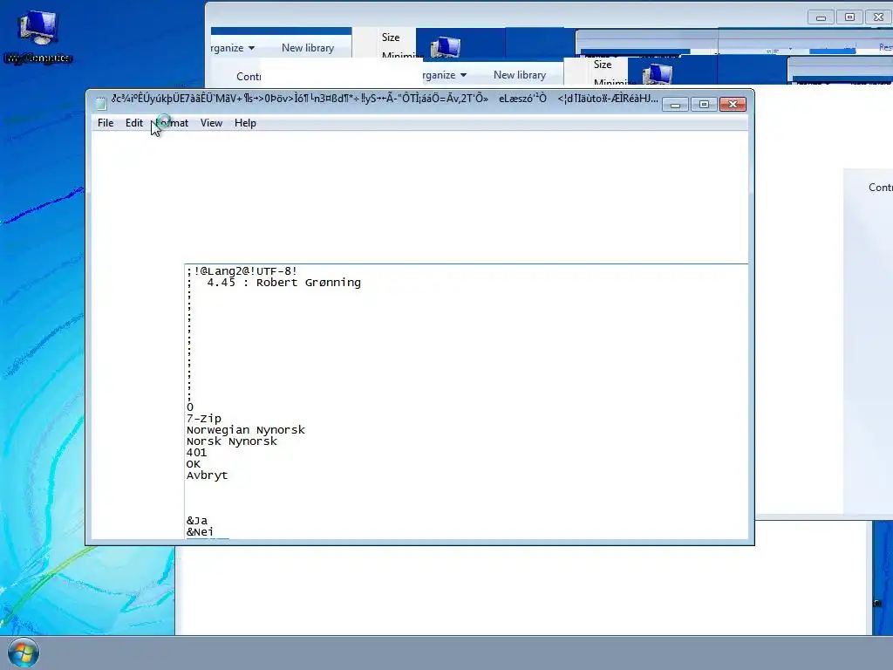This screenshot has width=893, height=670.
Task: Click the 'Norwegian Nynorsk' line
Action: [x=245, y=430]
